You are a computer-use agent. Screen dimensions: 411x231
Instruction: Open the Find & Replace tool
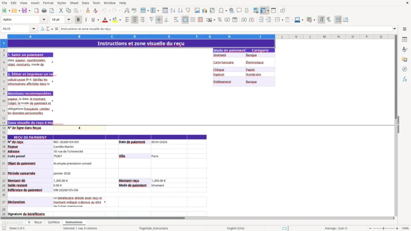pyautogui.click(x=126, y=10)
